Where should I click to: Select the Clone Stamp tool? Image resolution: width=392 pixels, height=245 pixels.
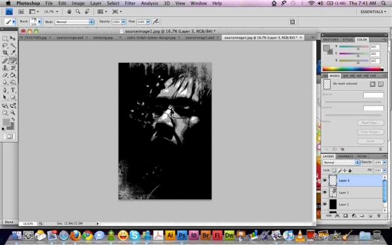pyautogui.click(x=5, y=68)
